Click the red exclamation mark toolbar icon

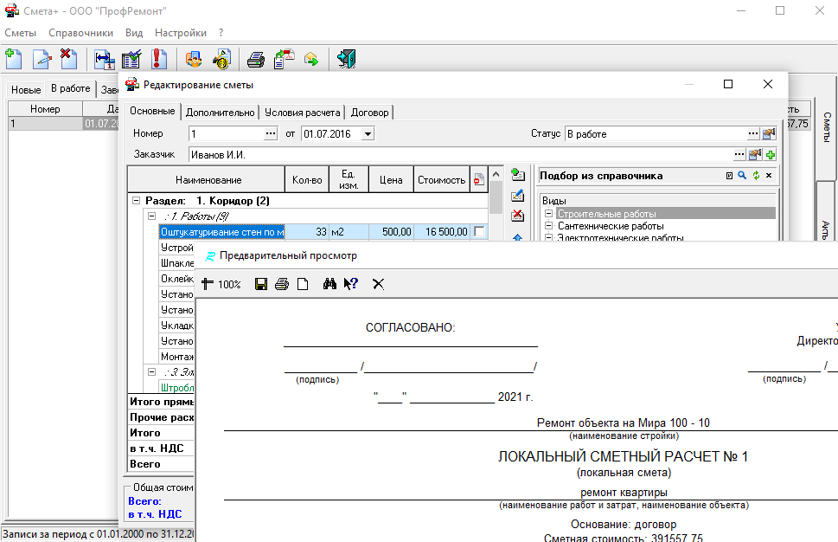click(x=158, y=59)
